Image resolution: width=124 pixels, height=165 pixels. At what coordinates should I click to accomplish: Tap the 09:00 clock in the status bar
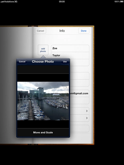tap(62, 2)
